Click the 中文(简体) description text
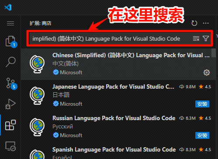Viewport: 218px width, 159px height. 66,64
